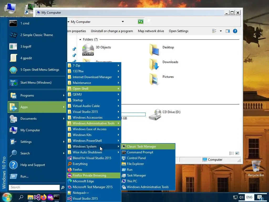The width and height of the screenshot is (269, 202).
Task: Open the Pictures folder
Action: [161, 79]
